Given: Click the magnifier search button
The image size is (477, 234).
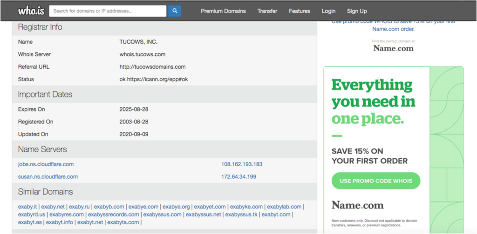Looking at the screenshot, I should 174,11.
